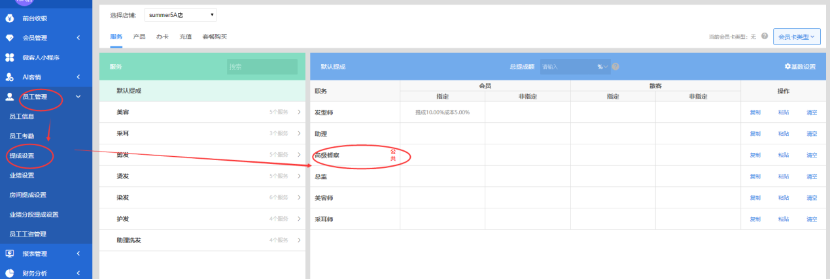Click 复制 in the 美容师 row

tap(755, 197)
